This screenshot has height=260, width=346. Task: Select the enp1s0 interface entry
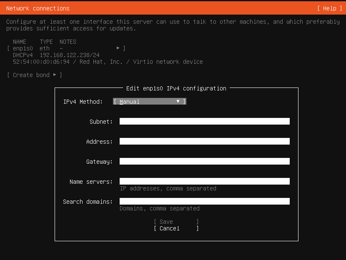(x=66, y=48)
